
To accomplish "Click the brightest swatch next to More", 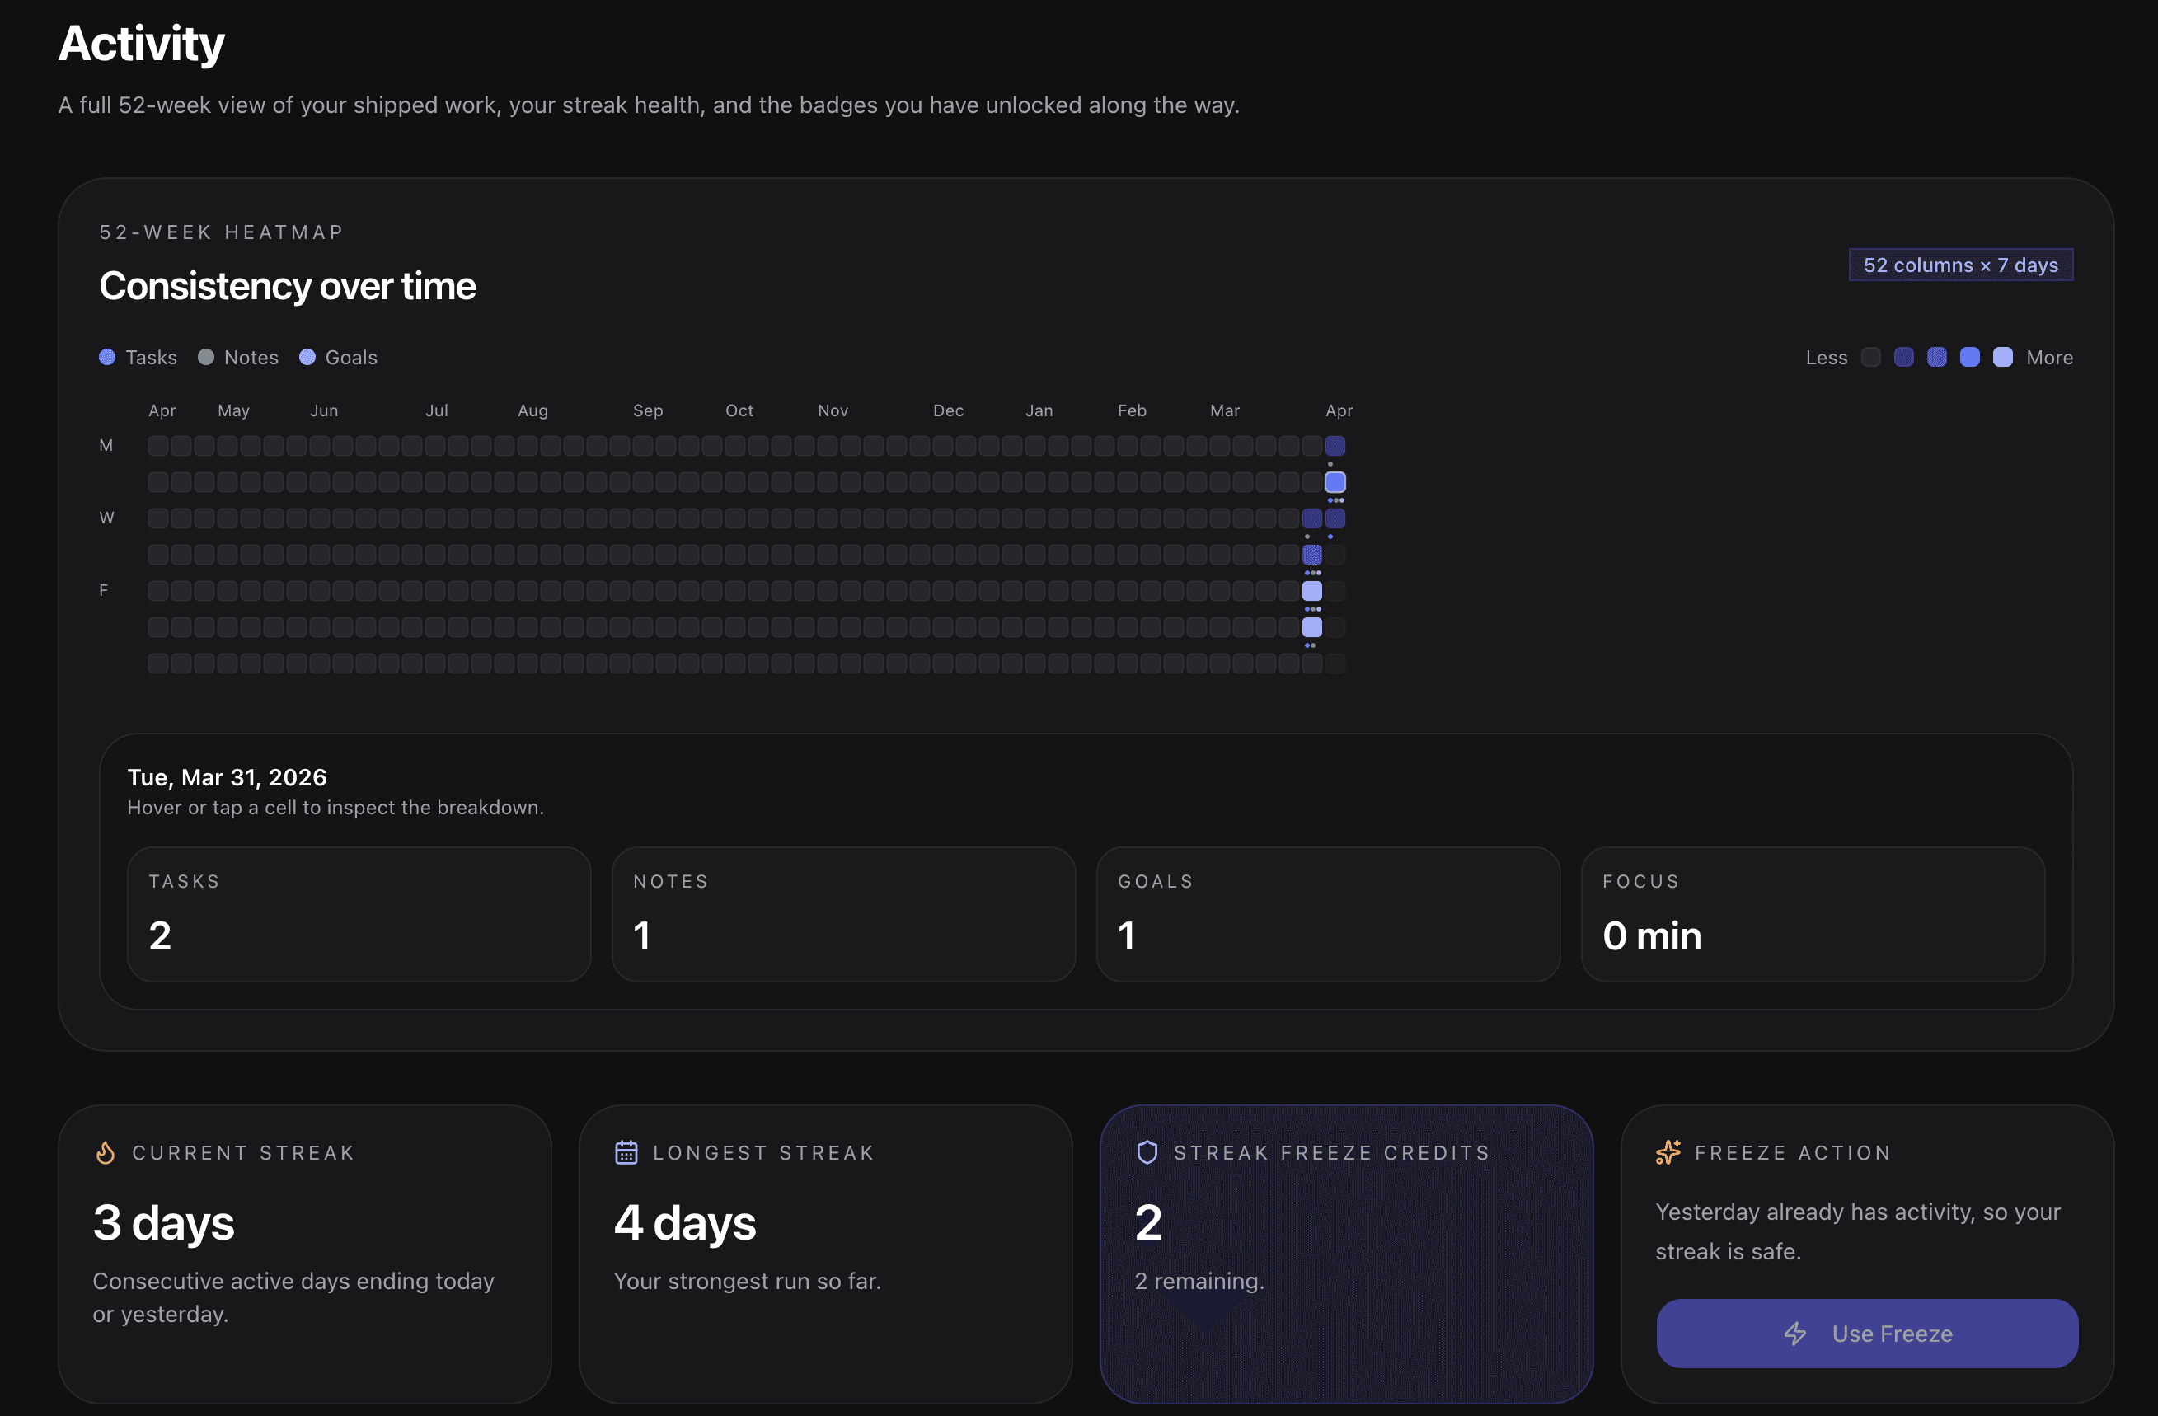I will (x=2003, y=357).
